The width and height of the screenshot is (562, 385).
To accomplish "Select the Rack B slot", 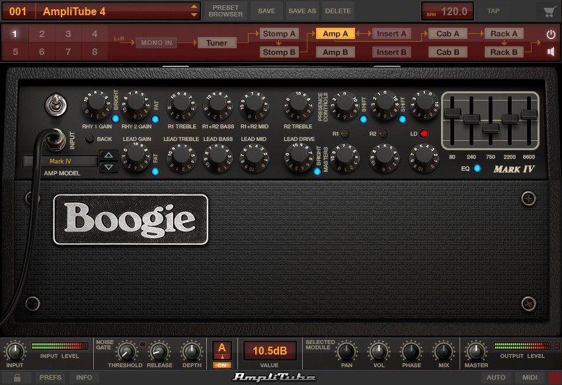I will [x=504, y=52].
